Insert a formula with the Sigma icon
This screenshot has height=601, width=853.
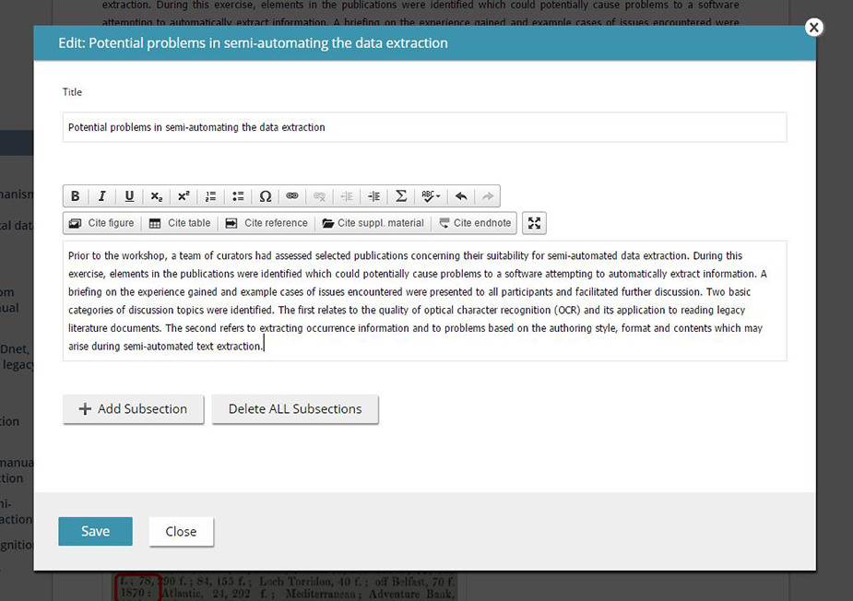click(401, 196)
